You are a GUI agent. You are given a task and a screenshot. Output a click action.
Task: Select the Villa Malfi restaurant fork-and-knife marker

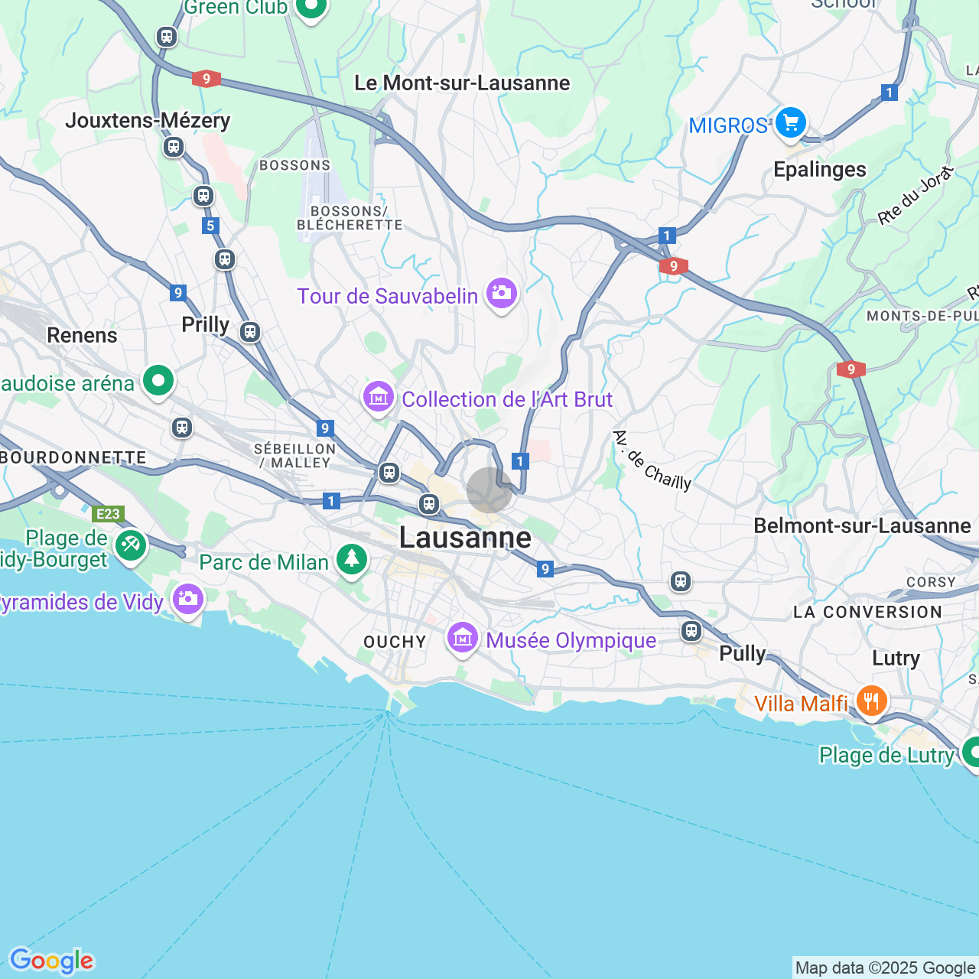(871, 701)
